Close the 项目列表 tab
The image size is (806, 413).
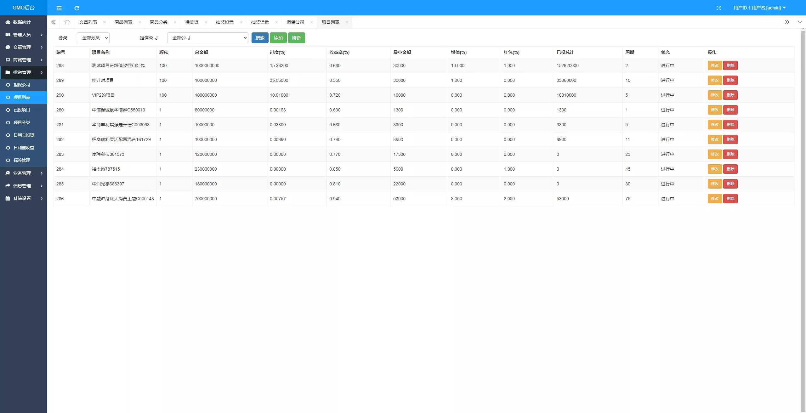(347, 22)
